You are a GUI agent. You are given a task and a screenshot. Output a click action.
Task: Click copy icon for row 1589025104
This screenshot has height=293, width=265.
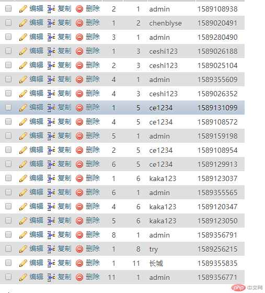pos(51,65)
